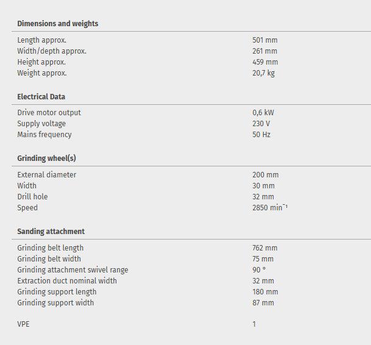Click the Drive motor output label
371x345 pixels.
coord(49,113)
